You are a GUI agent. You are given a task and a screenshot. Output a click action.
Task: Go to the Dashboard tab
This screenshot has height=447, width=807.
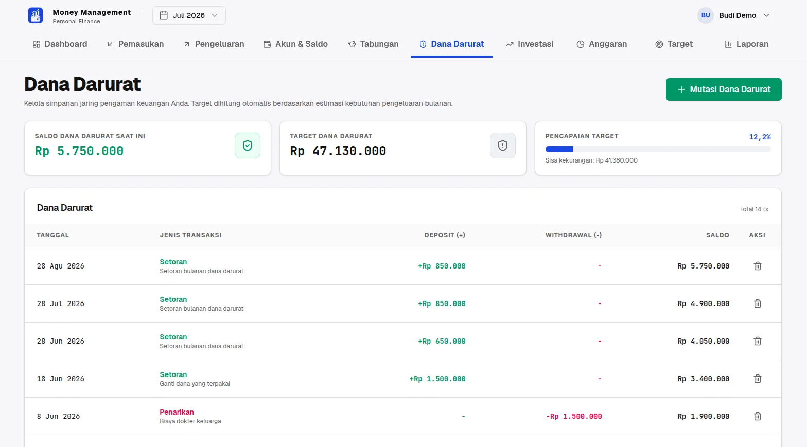tap(60, 44)
